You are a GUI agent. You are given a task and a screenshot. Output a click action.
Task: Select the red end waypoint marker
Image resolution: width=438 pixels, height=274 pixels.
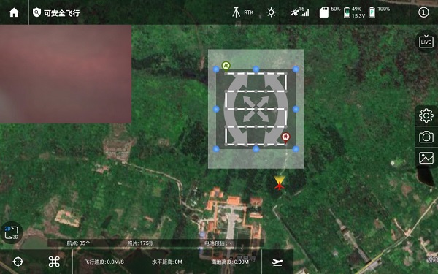285,137
